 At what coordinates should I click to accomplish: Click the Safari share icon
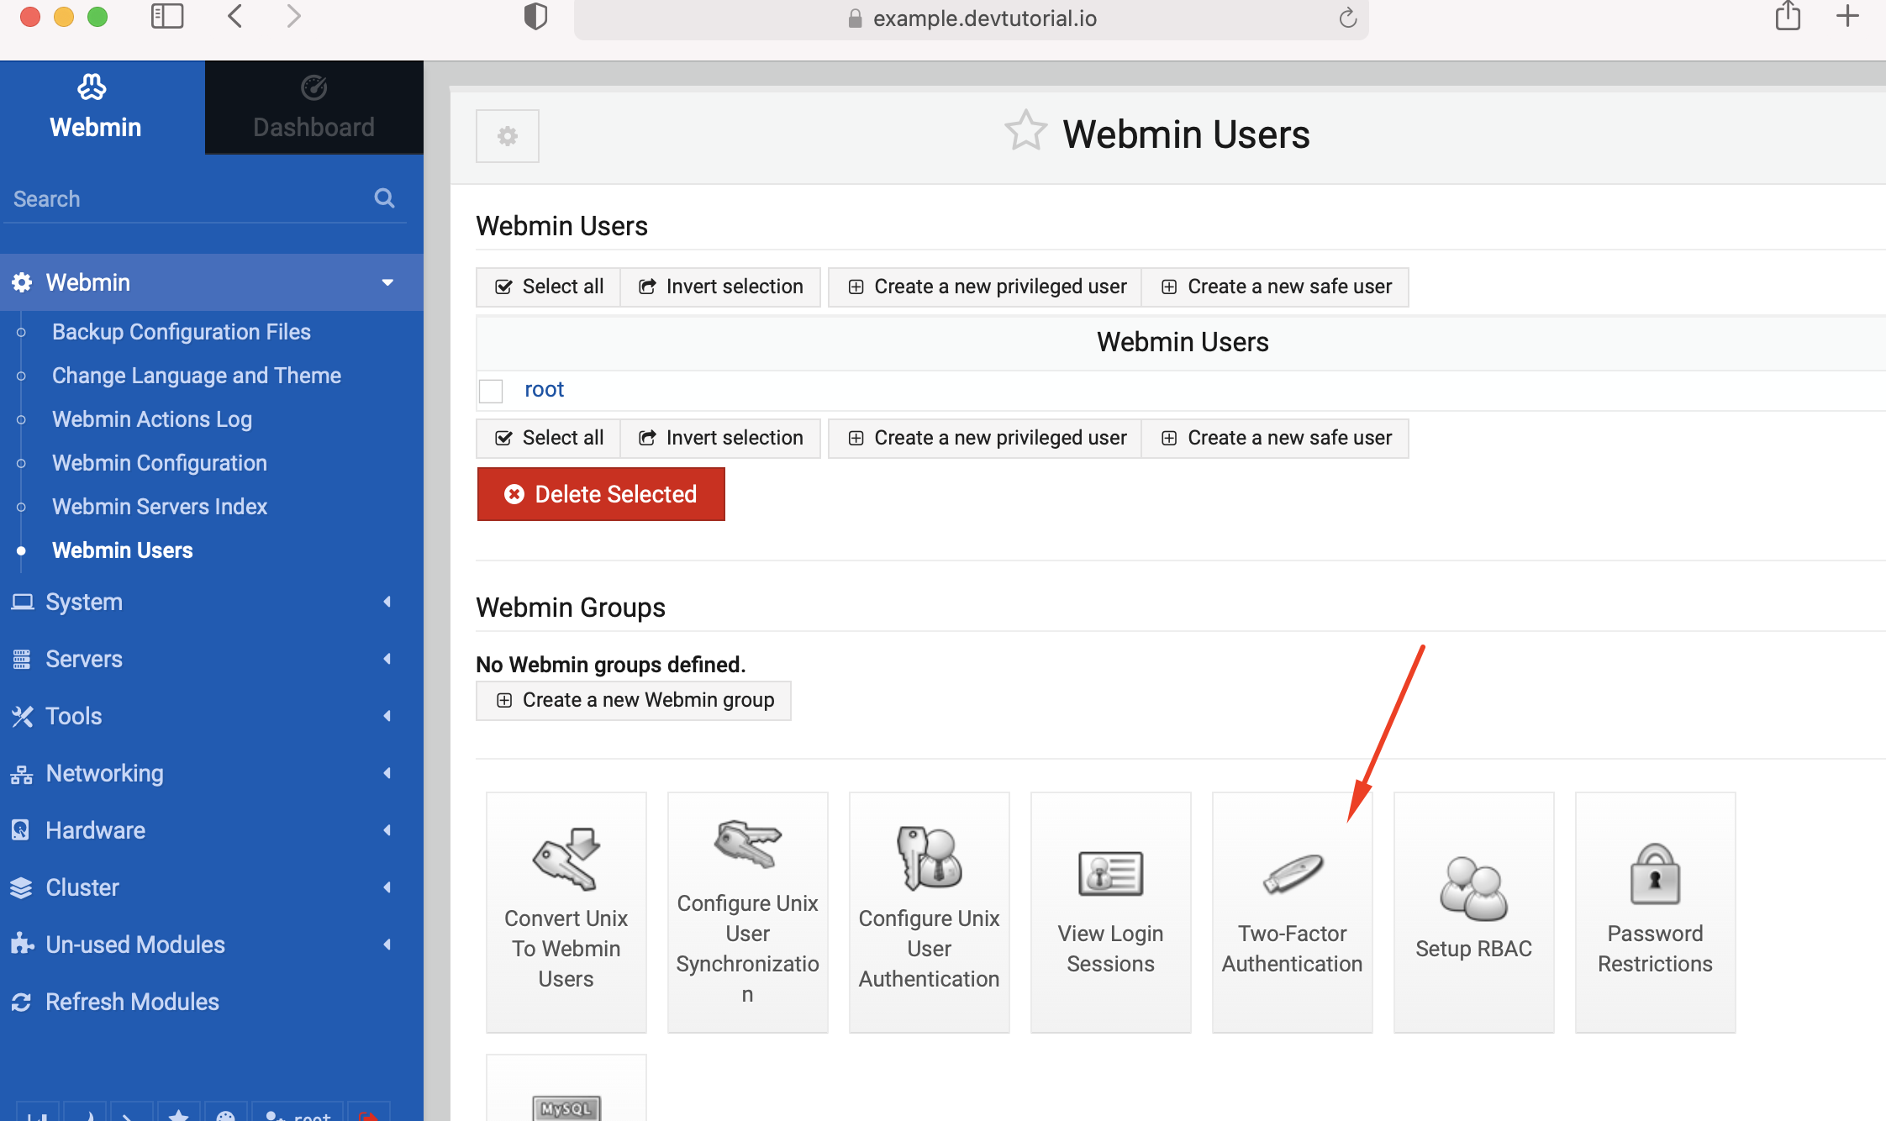(1788, 16)
